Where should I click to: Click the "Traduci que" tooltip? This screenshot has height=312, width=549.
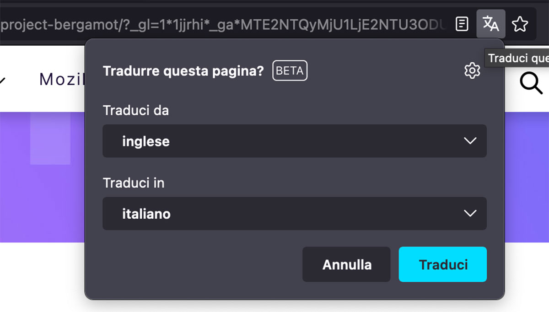(517, 58)
